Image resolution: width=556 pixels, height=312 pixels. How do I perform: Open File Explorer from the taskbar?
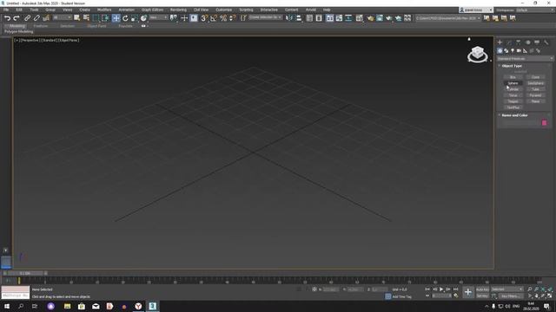click(x=67, y=306)
